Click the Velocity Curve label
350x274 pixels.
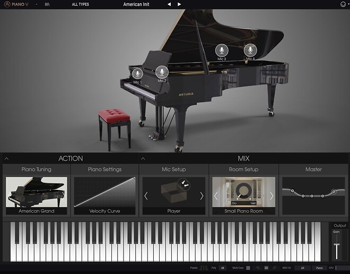coord(104,211)
